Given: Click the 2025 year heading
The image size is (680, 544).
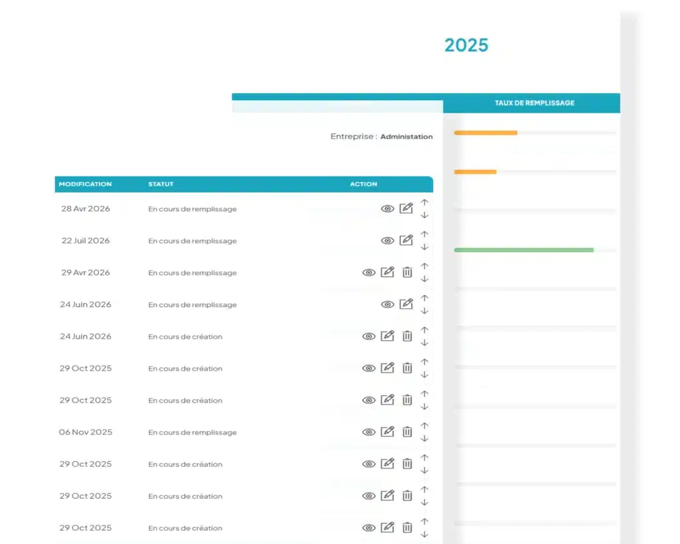Looking at the screenshot, I should click(x=466, y=45).
